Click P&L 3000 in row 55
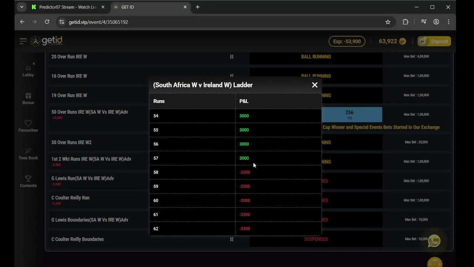This screenshot has width=474, height=267. (244, 130)
